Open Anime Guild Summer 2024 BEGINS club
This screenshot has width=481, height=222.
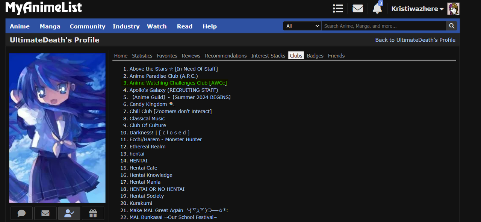tap(180, 97)
